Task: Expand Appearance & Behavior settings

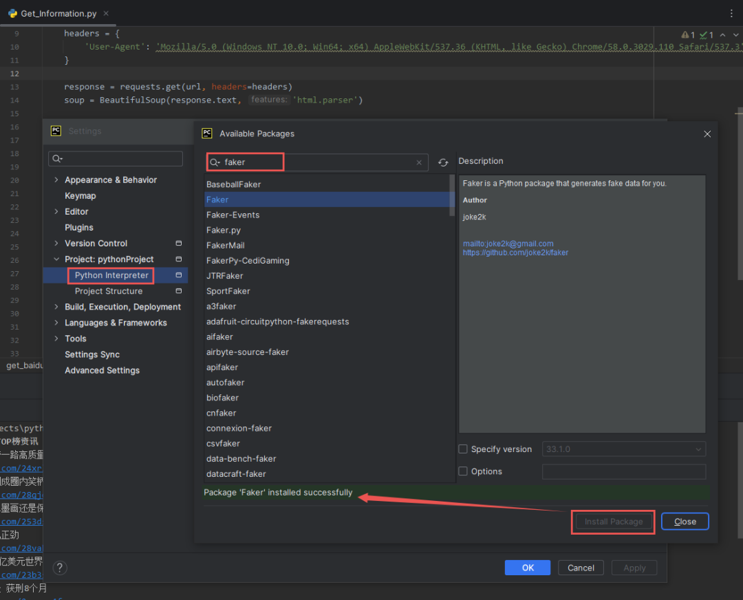Action: pyautogui.click(x=56, y=180)
